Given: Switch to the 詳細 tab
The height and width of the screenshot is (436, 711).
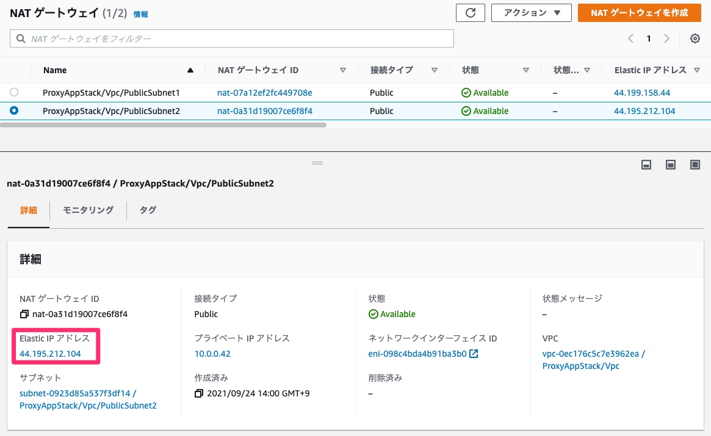Looking at the screenshot, I should tap(29, 210).
